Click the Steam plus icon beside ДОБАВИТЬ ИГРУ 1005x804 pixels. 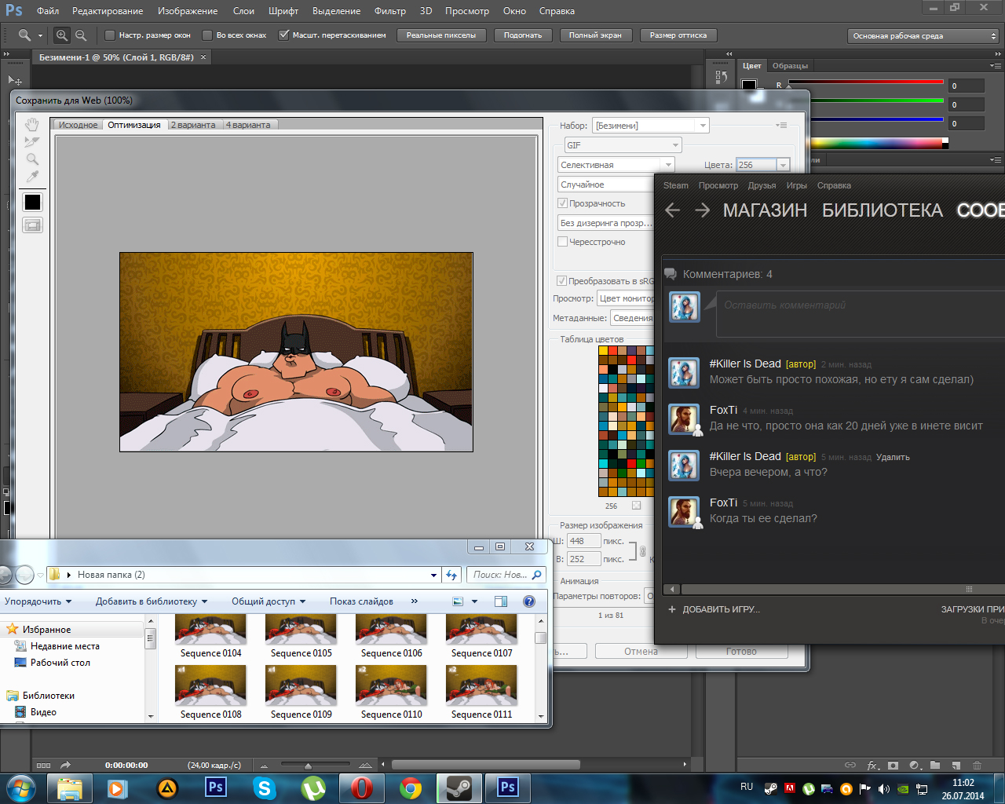(x=672, y=609)
